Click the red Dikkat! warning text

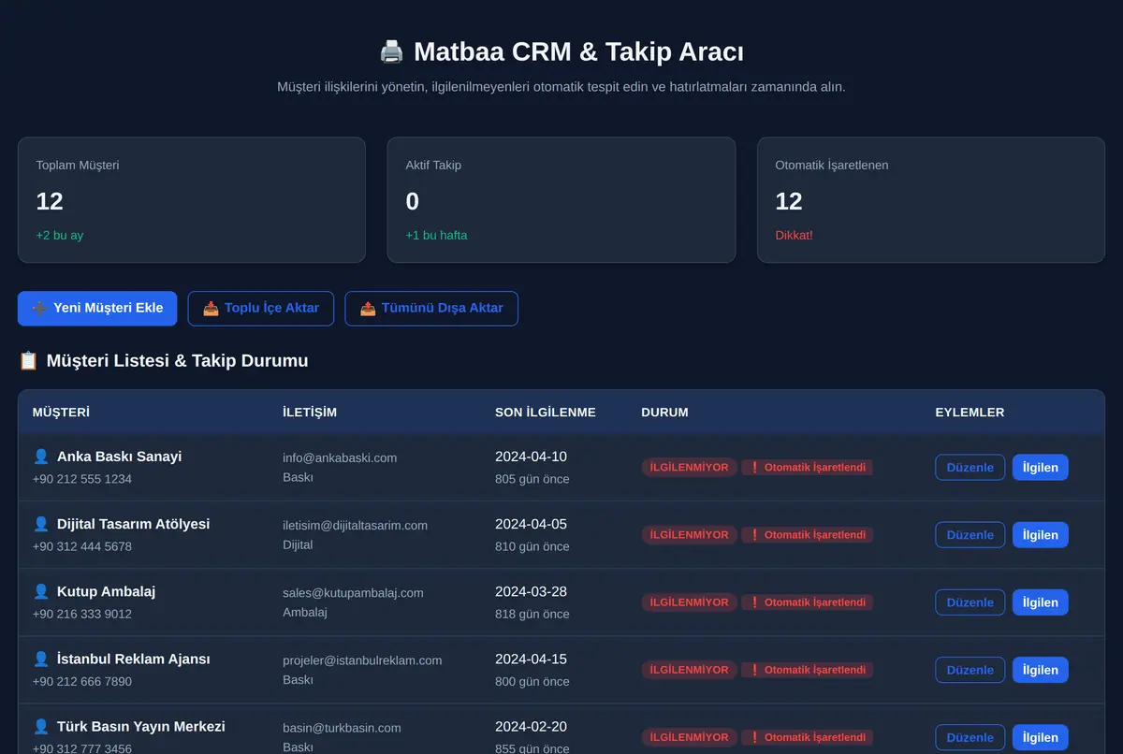click(x=794, y=235)
